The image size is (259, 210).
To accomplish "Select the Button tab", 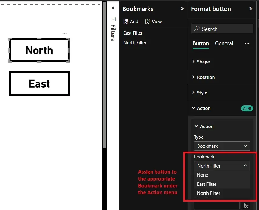I will coord(200,43).
